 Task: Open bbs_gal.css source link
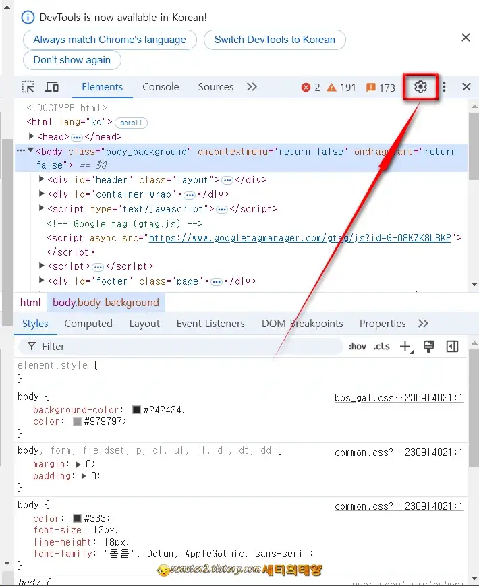coord(399,398)
